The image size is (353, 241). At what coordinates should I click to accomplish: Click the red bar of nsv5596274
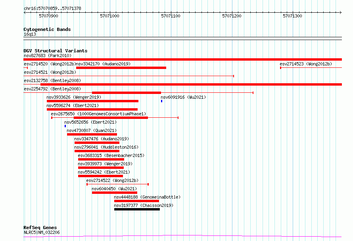pyautogui.click(x=92, y=109)
